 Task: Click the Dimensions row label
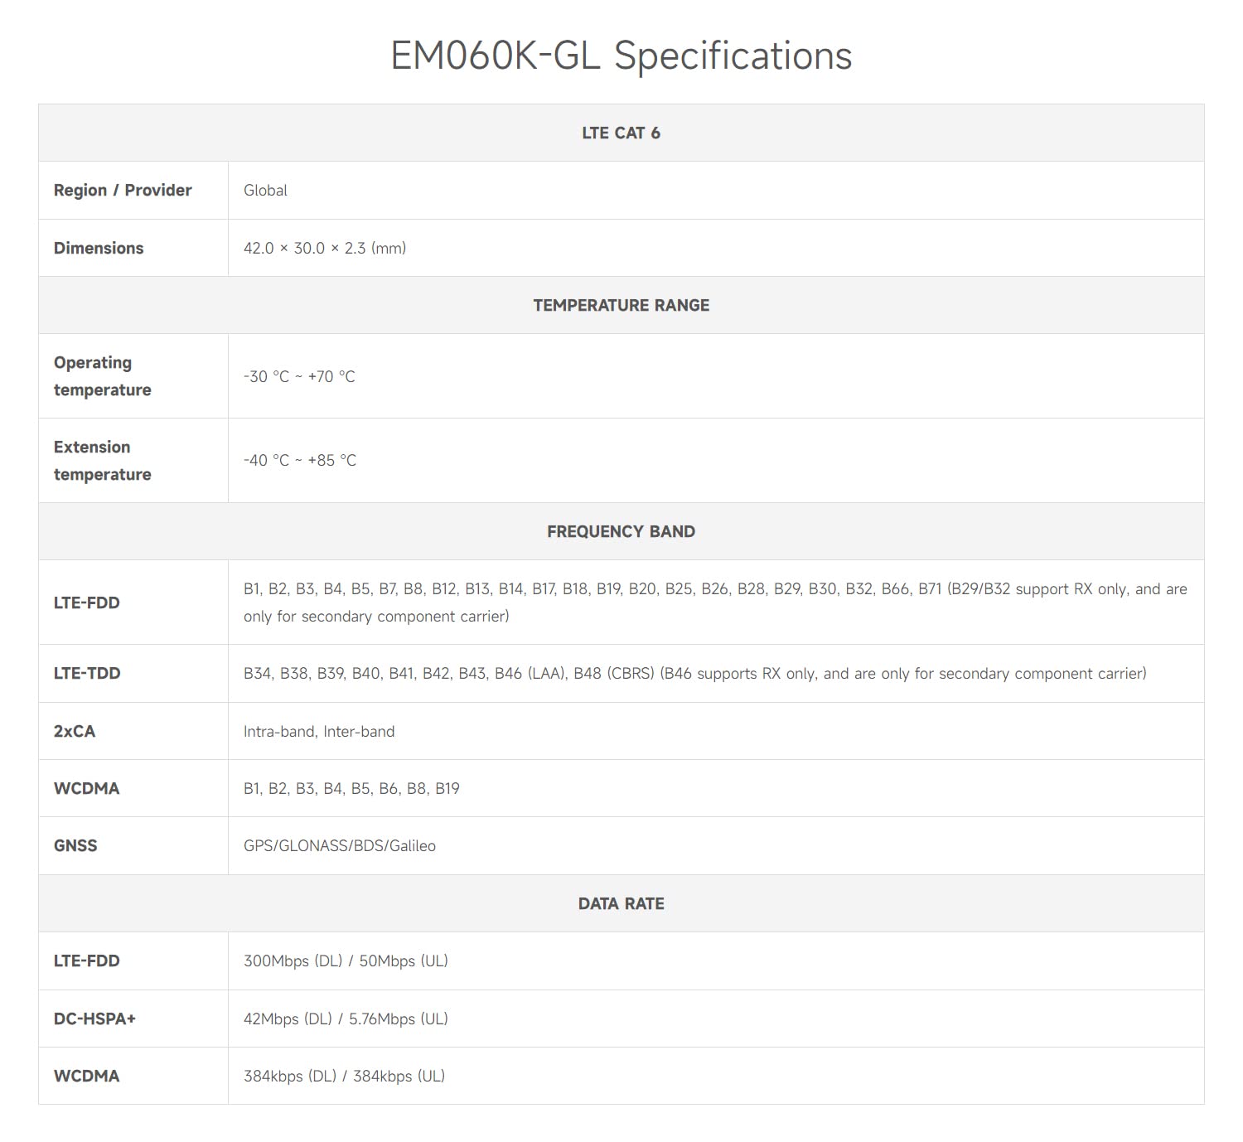[x=99, y=248]
